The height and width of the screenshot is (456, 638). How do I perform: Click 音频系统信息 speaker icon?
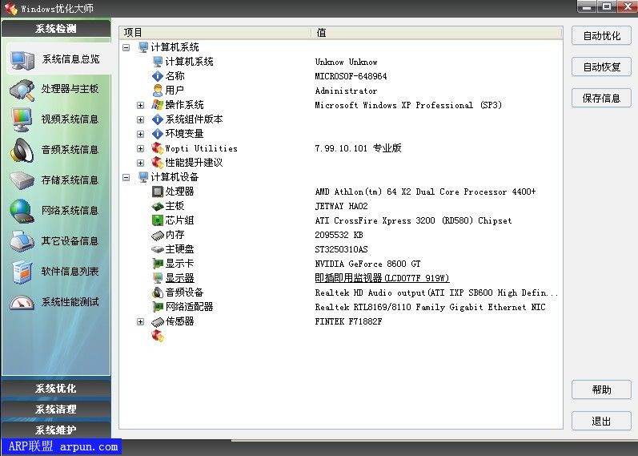[x=22, y=150]
